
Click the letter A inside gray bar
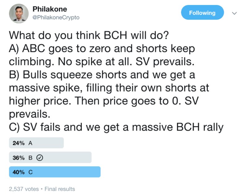(x=30, y=143)
